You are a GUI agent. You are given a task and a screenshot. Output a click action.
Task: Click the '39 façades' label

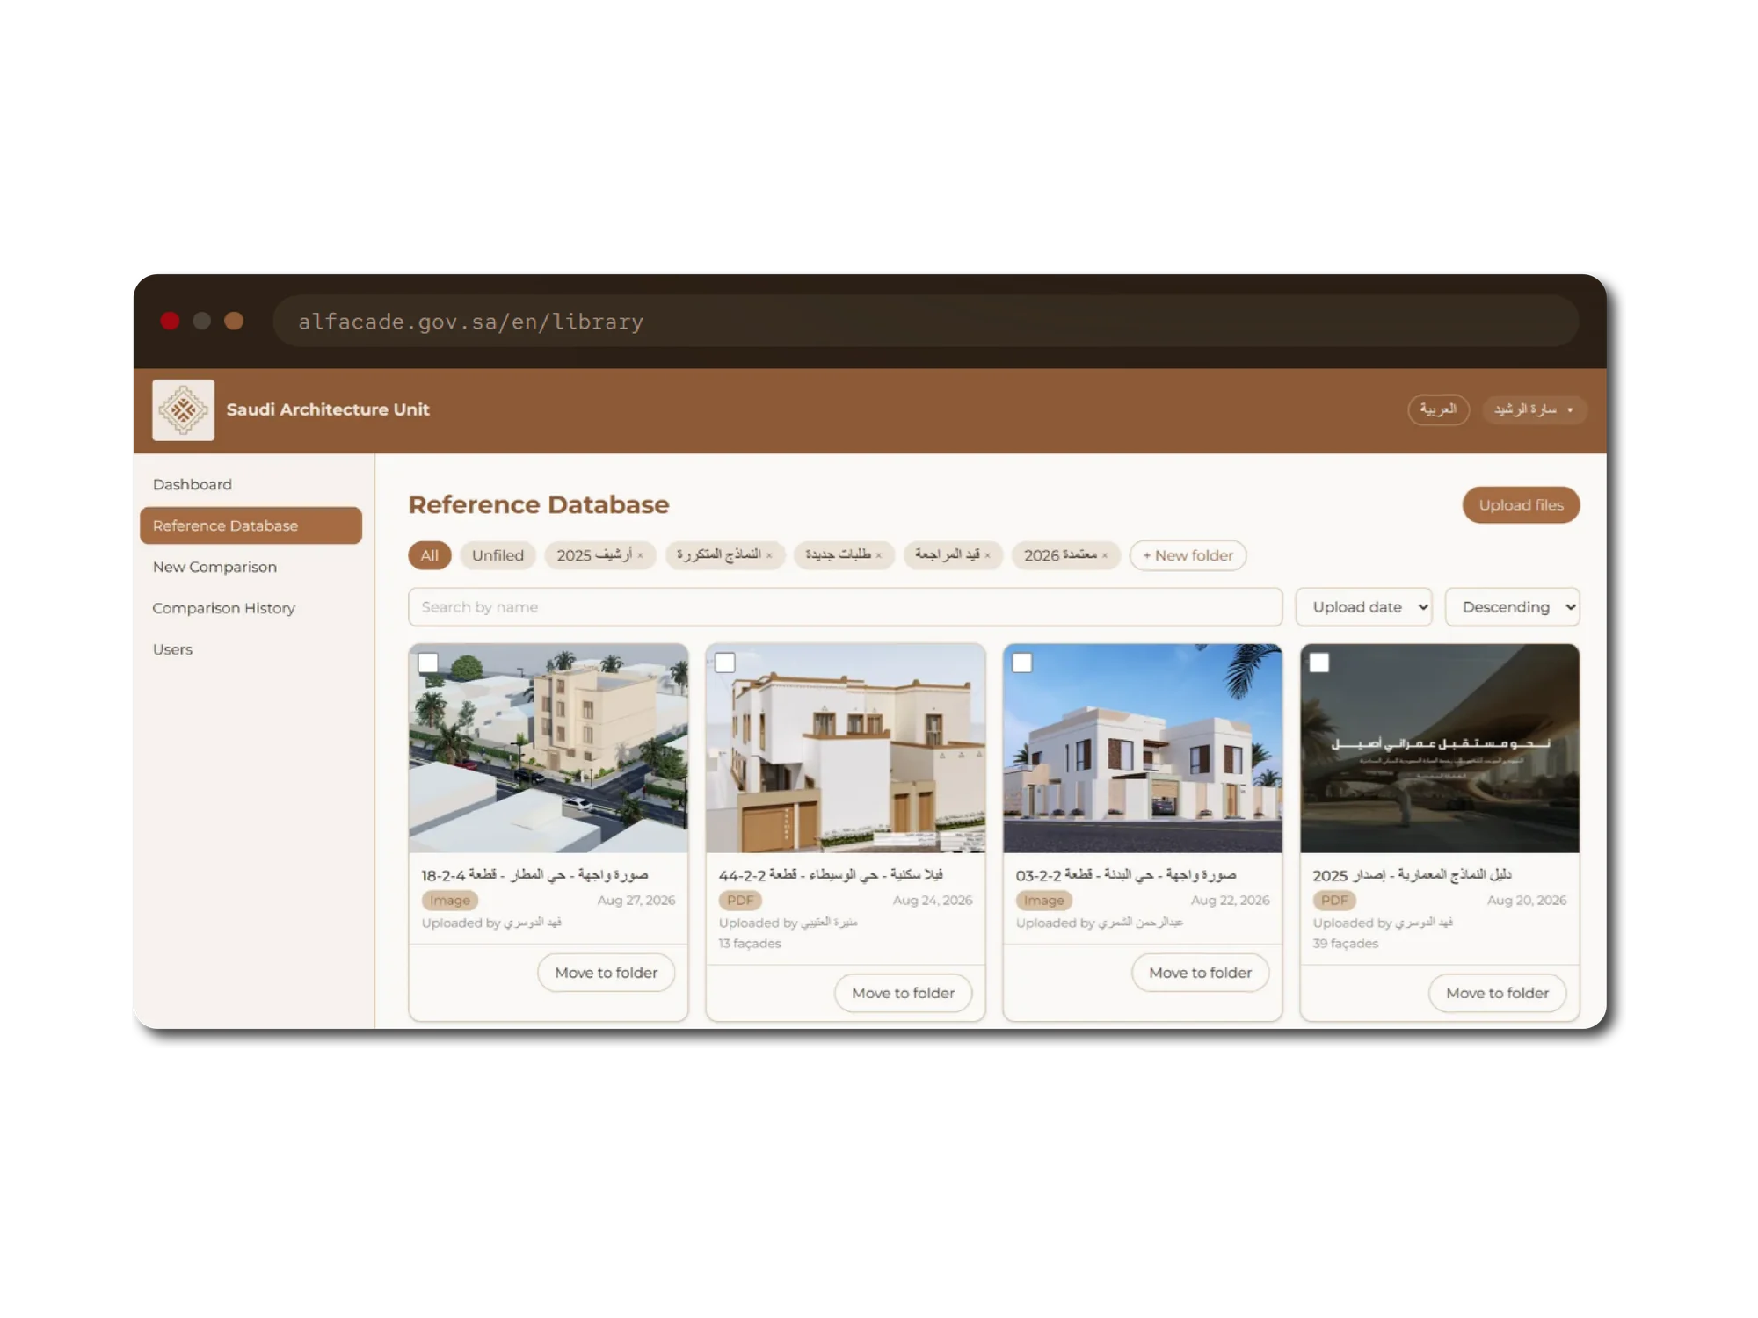coord(1346,944)
